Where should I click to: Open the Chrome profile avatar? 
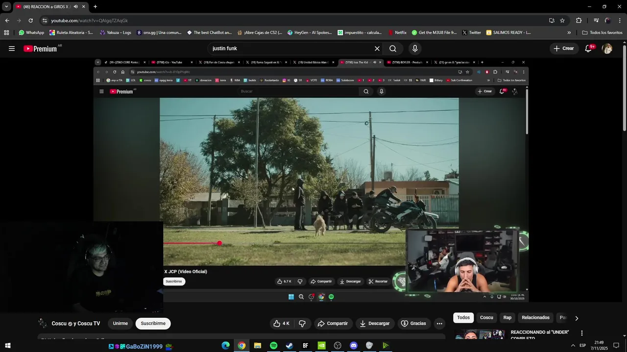click(x=608, y=21)
